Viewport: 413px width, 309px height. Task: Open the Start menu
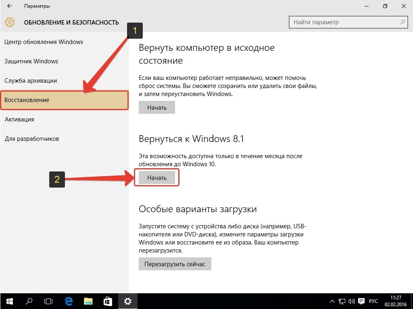coord(9,301)
